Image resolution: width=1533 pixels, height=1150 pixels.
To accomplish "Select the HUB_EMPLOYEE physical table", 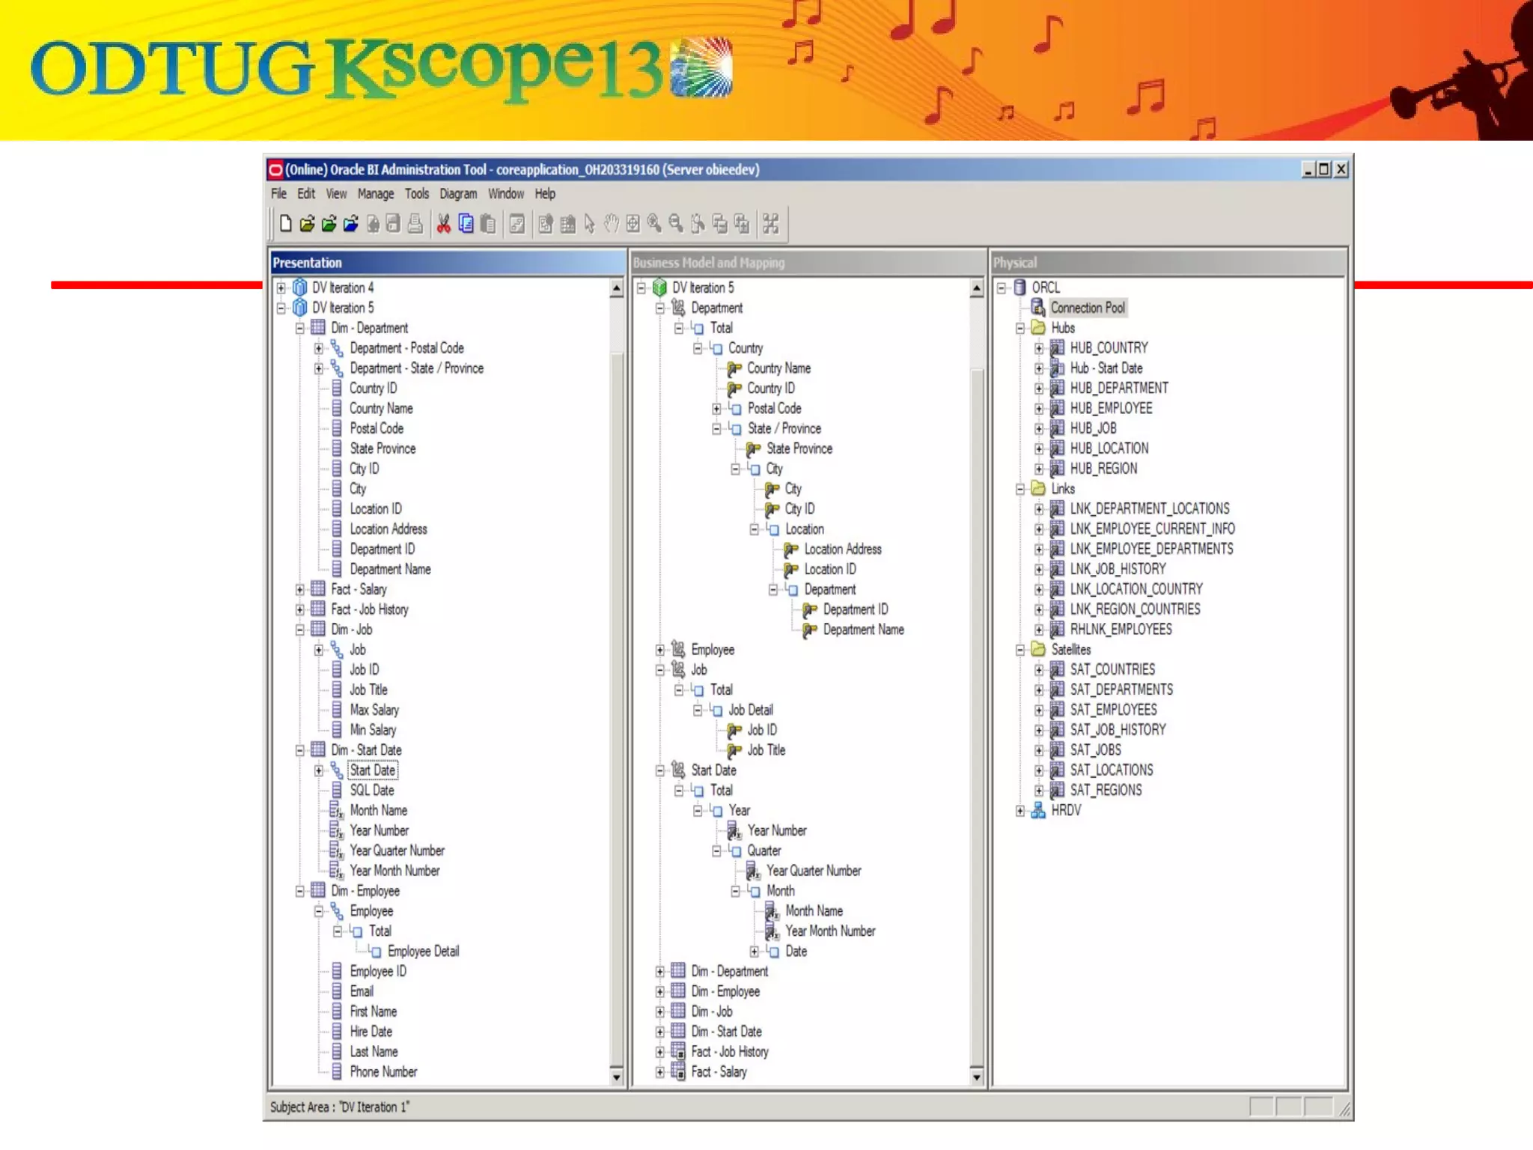I will pos(1110,408).
